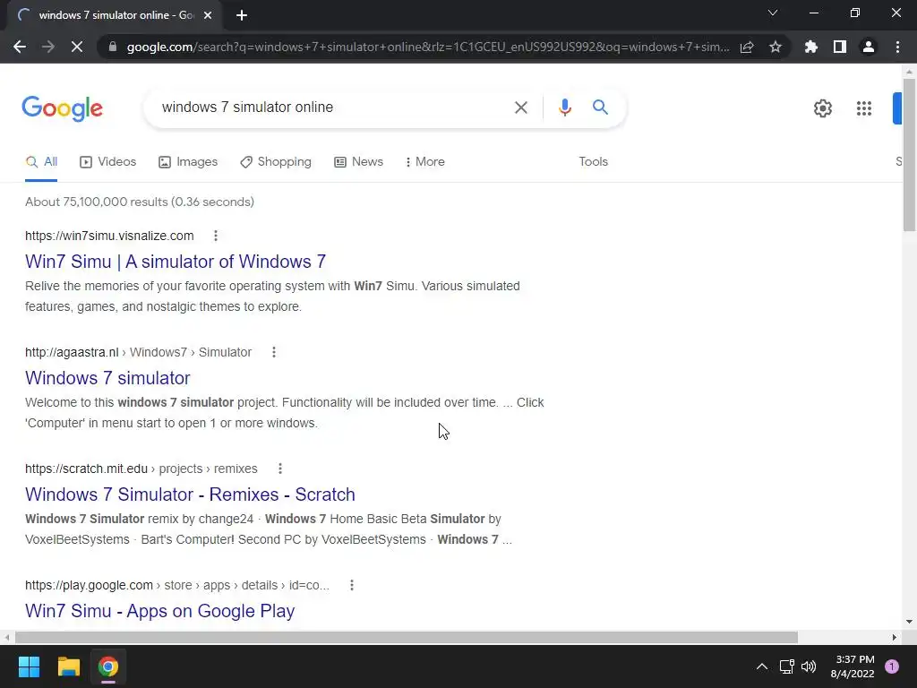
Task: Go back to the previous page
Action: click(20, 47)
